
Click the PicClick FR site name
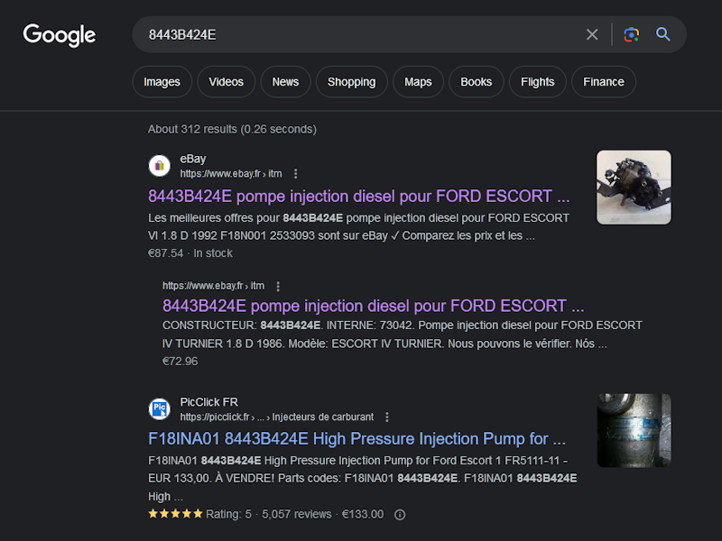tap(208, 402)
